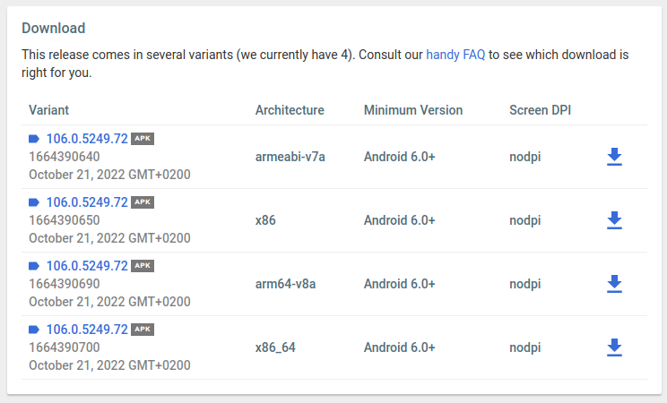Click the Variant column header

pos(49,110)
